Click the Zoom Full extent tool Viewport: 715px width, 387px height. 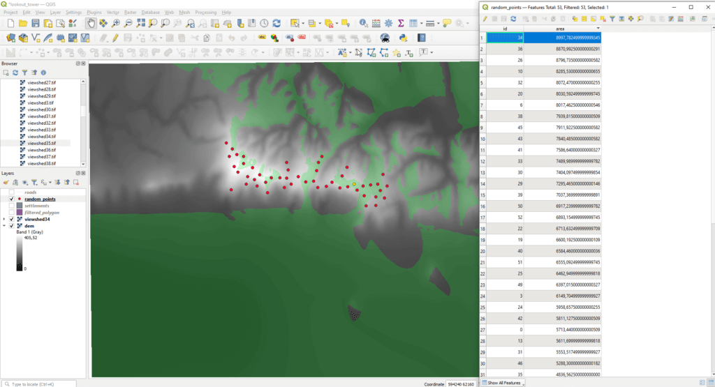(140, 23)
